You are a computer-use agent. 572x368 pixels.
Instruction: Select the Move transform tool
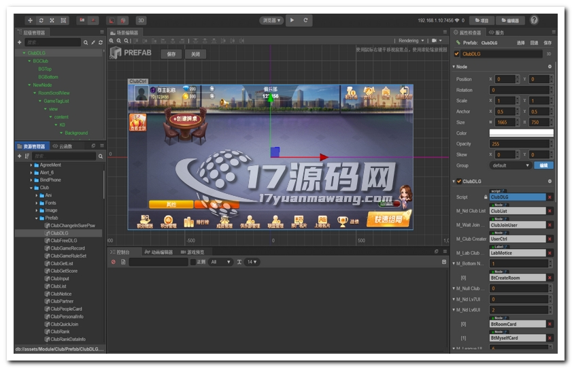31,20
